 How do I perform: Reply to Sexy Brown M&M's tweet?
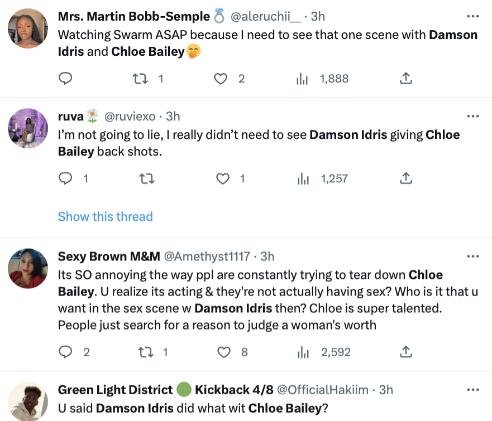pos(65,352)
